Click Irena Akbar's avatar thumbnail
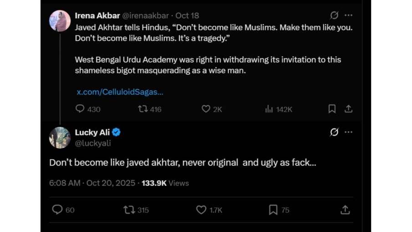This screenshot has width=412, height=232. point(60,21)
